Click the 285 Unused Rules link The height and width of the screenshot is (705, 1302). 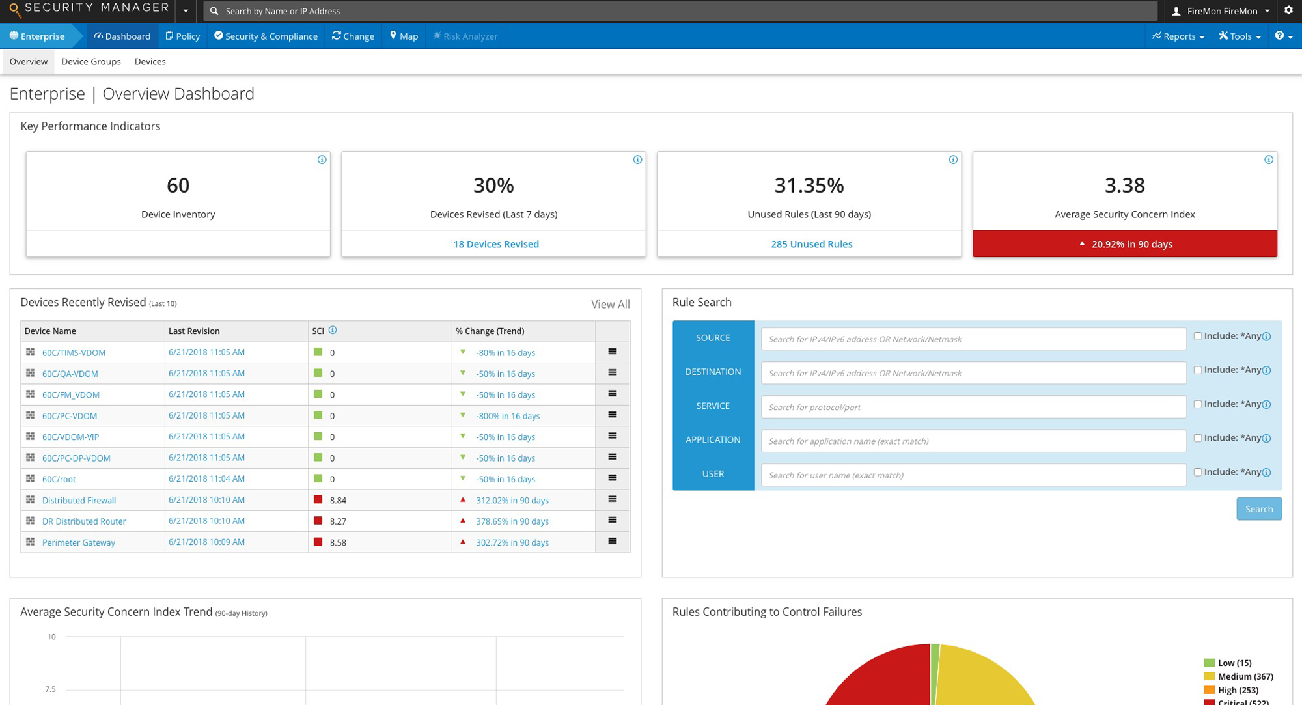tap(811, 244)
